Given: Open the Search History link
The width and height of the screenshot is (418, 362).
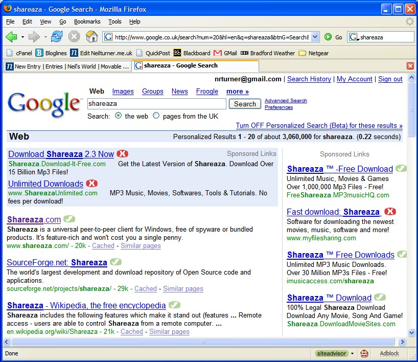Looking at the screenshot, I should (309, 79).
